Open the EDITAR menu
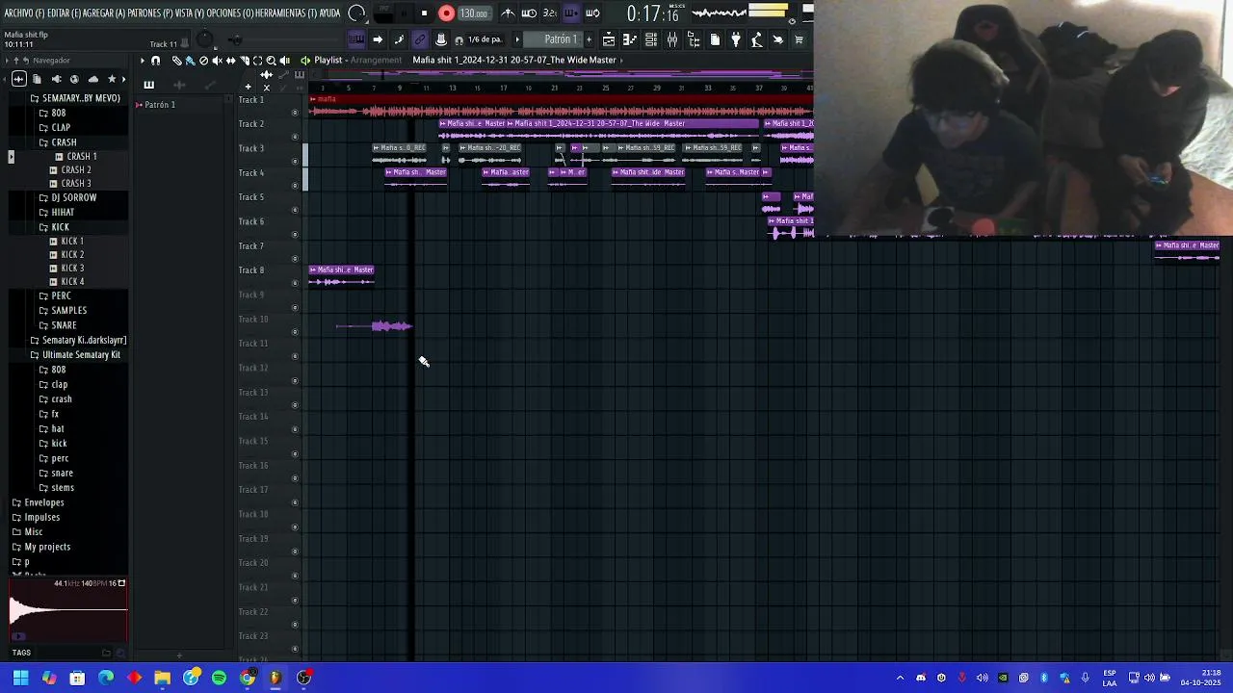 66,13
